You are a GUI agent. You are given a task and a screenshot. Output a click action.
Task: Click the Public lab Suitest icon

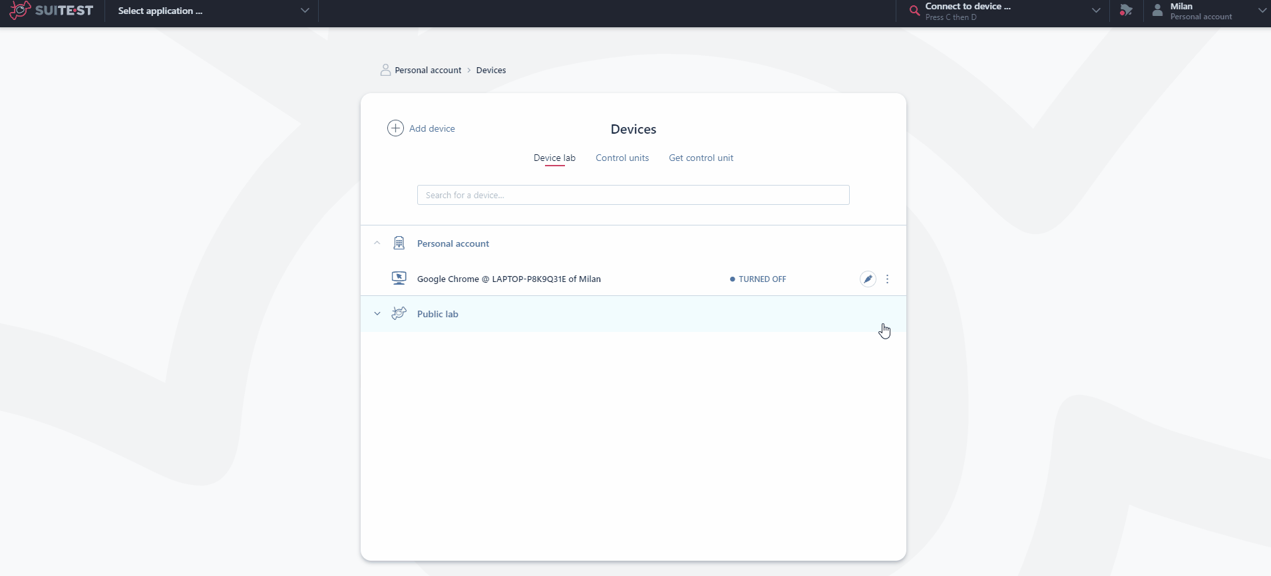click(399, 313)
